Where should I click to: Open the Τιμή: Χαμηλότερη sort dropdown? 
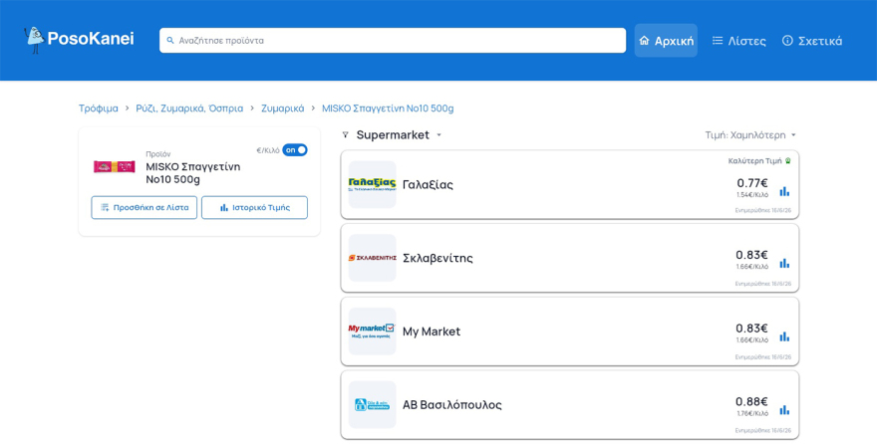tap(750, 135)
